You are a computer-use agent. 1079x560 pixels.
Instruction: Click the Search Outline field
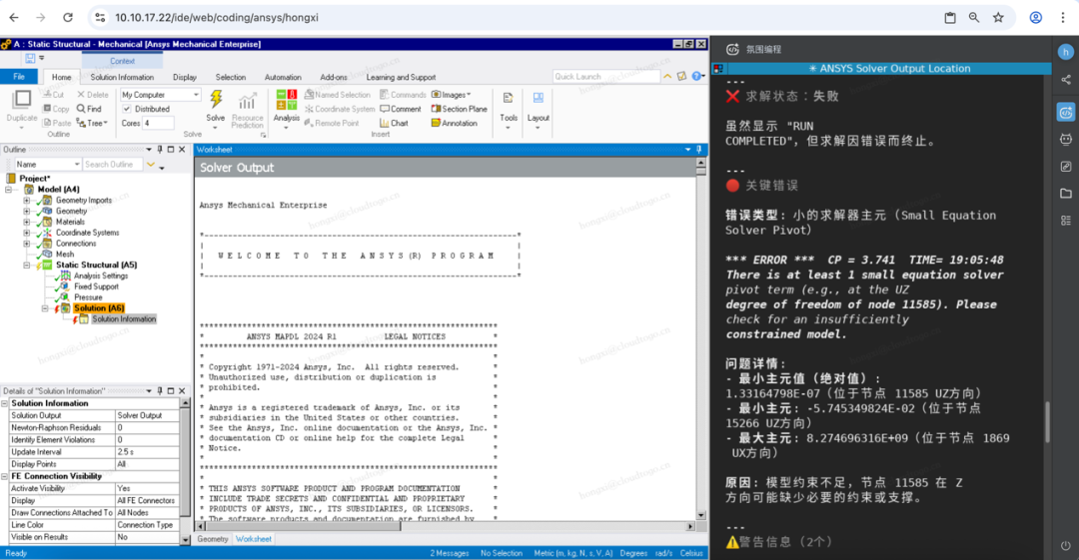click(x=113, y=165)
